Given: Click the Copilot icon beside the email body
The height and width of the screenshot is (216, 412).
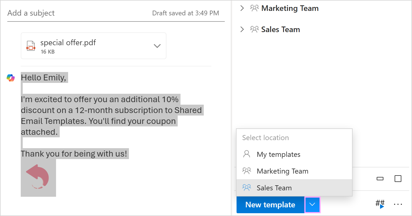Looking at the screenshot, I should [x=11, y=78].
